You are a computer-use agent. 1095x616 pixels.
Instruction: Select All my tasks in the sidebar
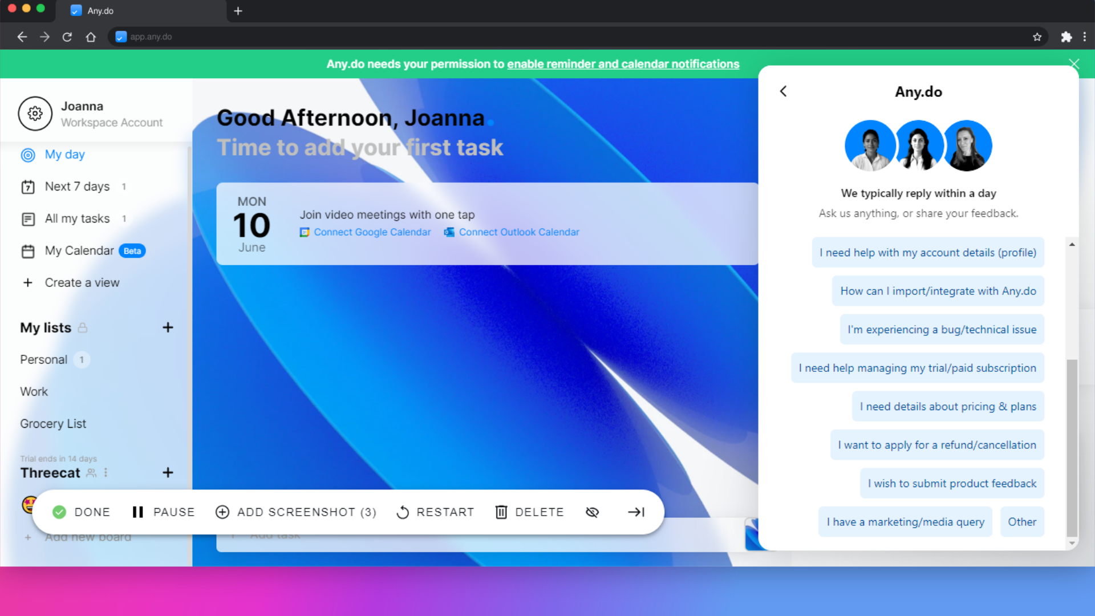(77, 219)
